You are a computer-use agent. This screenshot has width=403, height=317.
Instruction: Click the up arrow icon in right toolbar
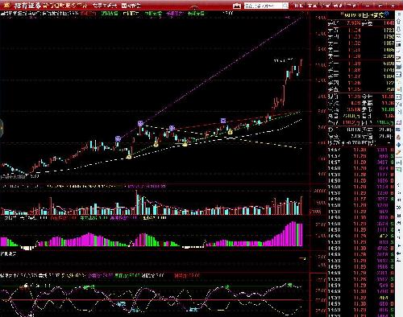[x=399, y=22]
